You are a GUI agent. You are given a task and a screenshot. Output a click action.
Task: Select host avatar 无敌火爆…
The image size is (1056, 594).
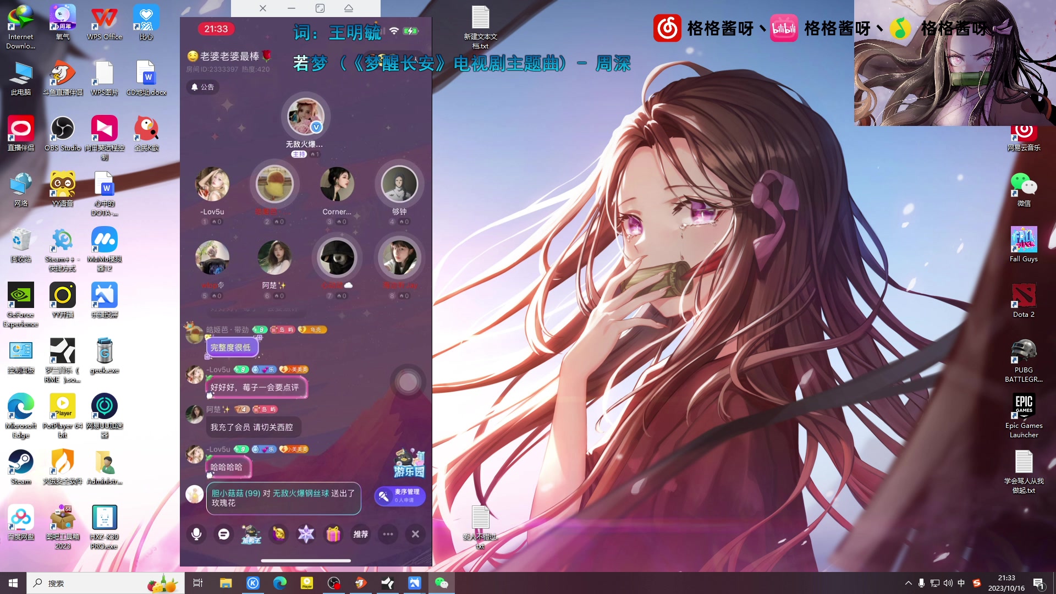(305, 117)
